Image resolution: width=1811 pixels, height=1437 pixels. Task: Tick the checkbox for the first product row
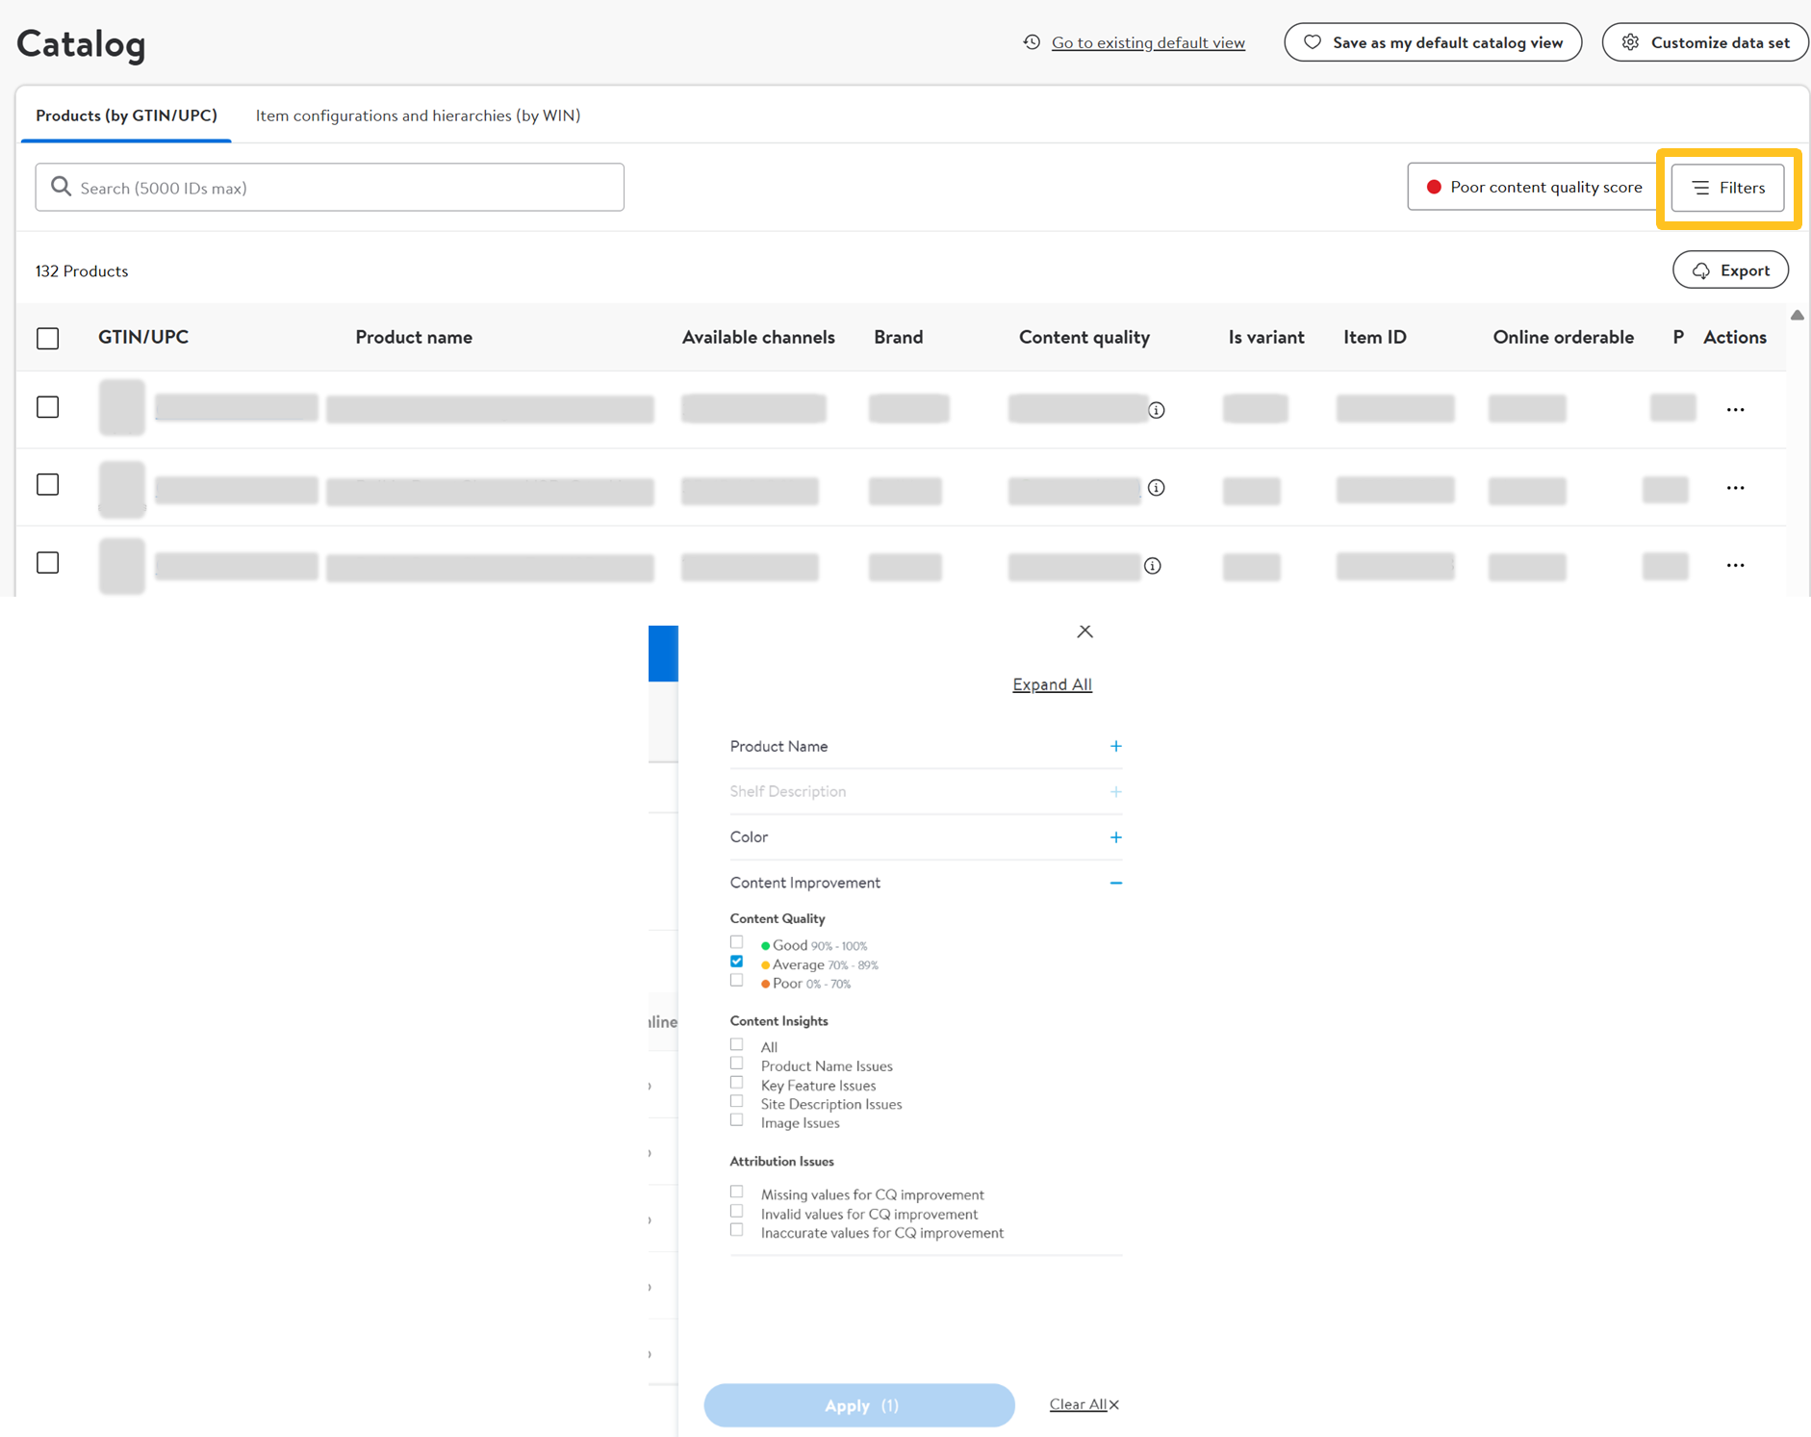48,407
